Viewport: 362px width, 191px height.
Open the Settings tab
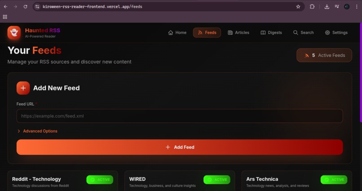(336, 32)
